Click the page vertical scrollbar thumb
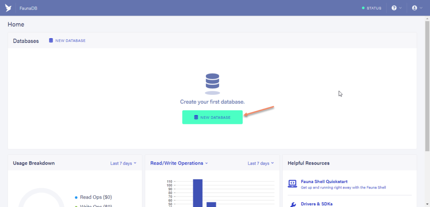 click(x=427, y=86)
